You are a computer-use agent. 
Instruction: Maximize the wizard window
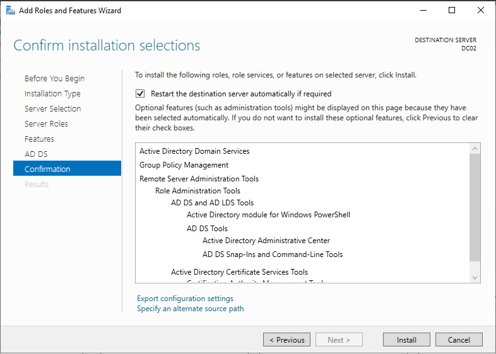pyautogui.click(x=452, y=10)
